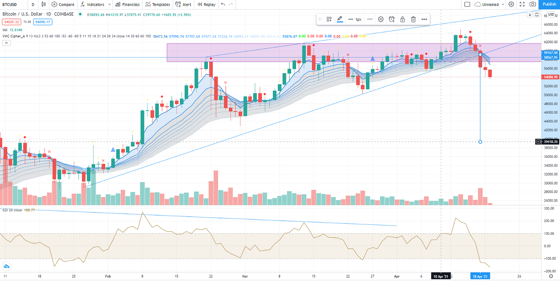The height and width of the screenshot is (281, 560).
Task: Open the USD currency selector
Action: pos(550,14)
